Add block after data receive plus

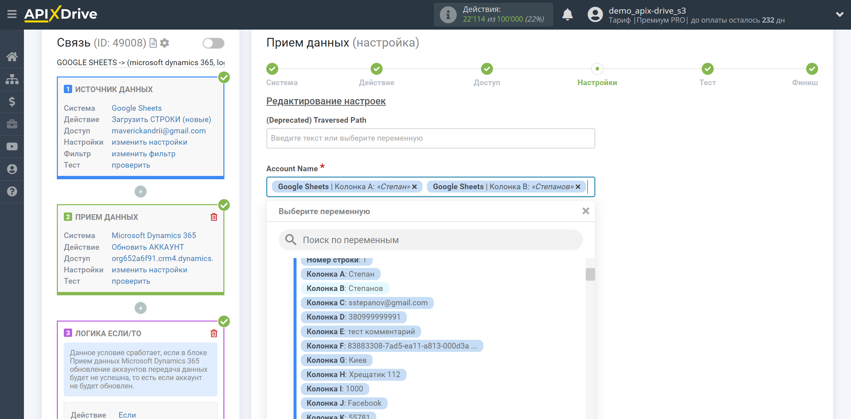tap(141, 308)
